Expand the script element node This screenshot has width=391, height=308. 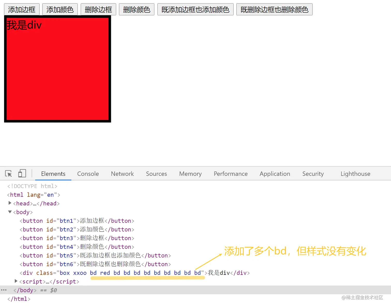16,281
